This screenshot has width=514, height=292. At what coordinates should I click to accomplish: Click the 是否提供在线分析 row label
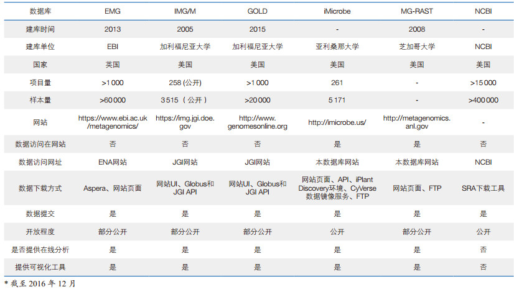[40, 250]
